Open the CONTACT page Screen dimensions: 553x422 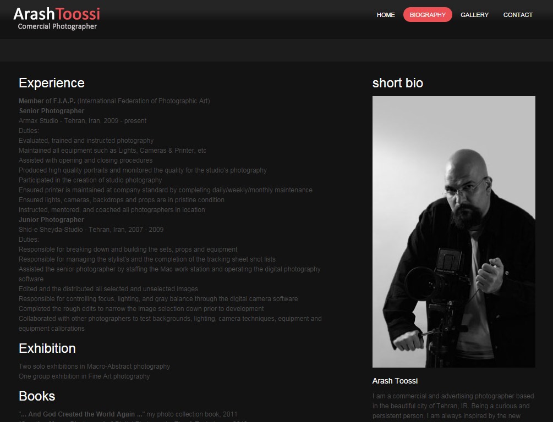pyautogui.click(x=518, y=15)
